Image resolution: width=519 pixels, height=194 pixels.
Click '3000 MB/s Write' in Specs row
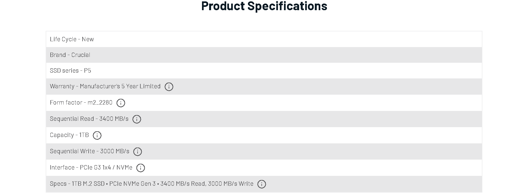pos(231,184)
